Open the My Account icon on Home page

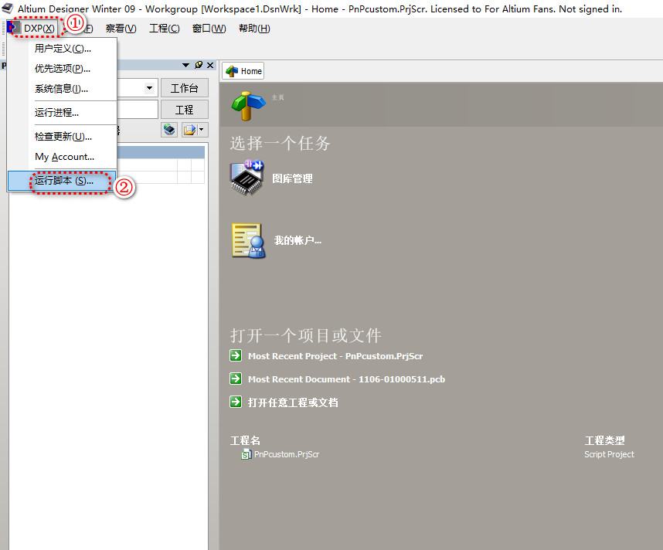coord(248,240)
